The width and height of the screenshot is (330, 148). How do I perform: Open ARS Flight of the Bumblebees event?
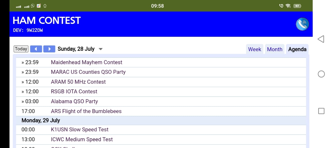(86, 111)
